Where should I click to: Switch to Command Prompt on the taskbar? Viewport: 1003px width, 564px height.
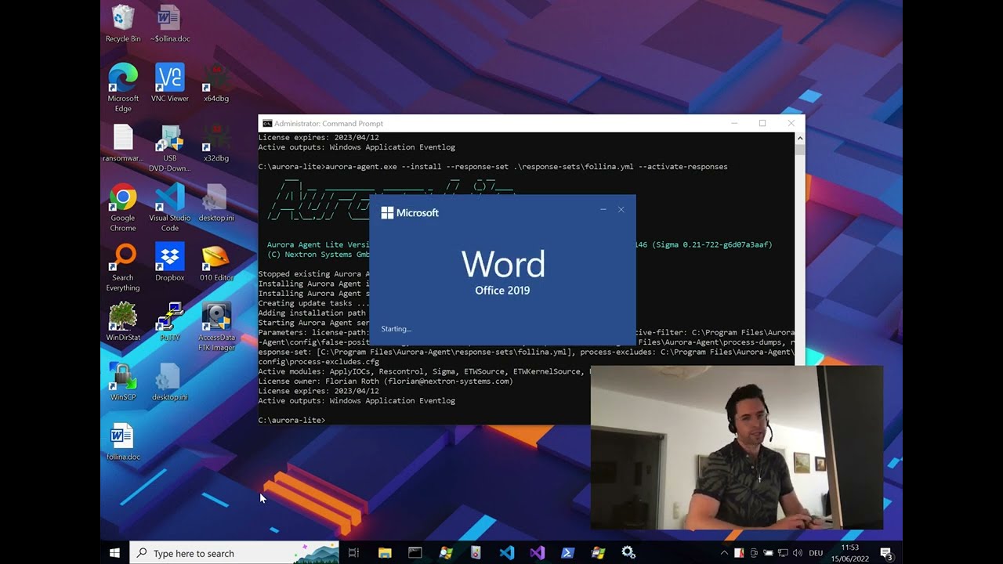[x=415, y=553]
